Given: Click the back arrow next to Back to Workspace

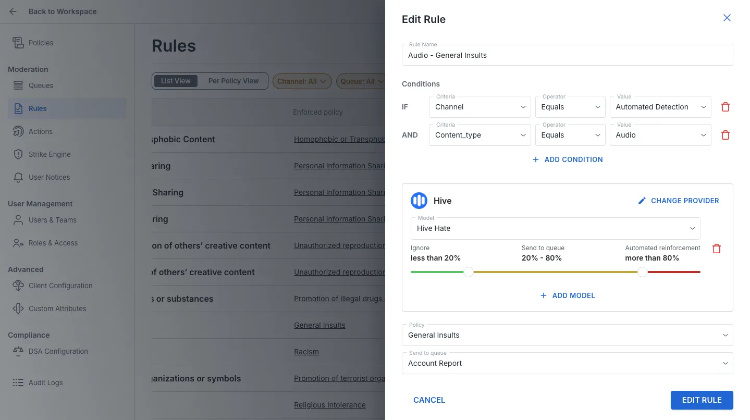Looking at the screenshot, I should click(x=13, y=11).
